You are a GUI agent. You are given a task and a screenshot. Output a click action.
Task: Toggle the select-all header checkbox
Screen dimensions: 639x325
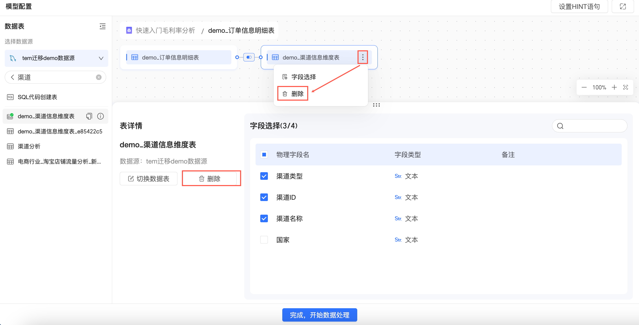pos(264,155)
